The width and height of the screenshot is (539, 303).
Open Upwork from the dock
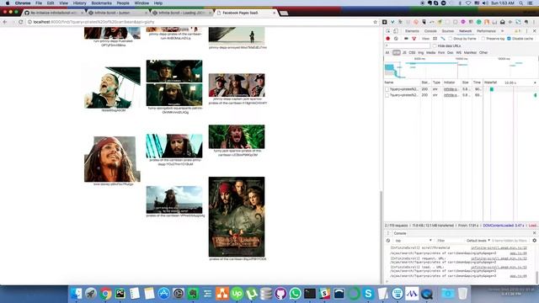[237, 294]
